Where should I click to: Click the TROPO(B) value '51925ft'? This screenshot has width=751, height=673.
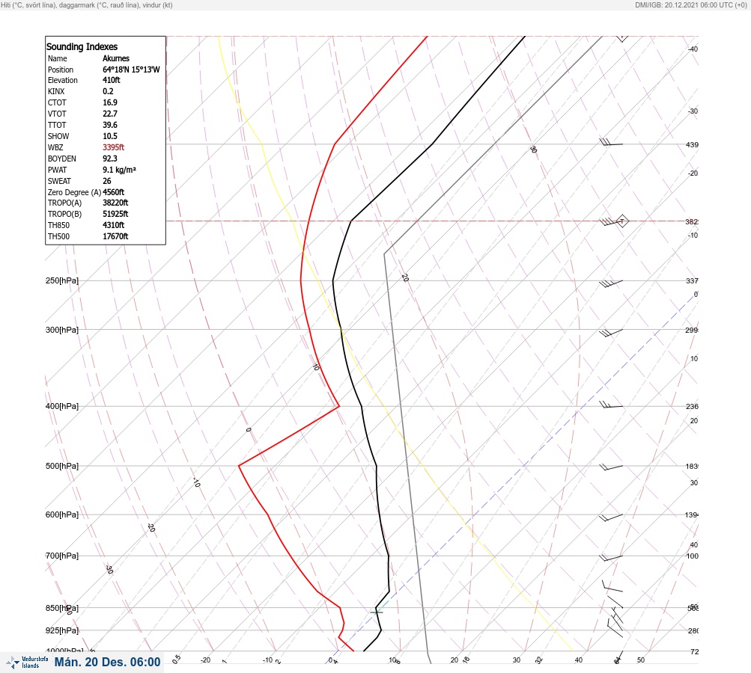coord(115,214)
